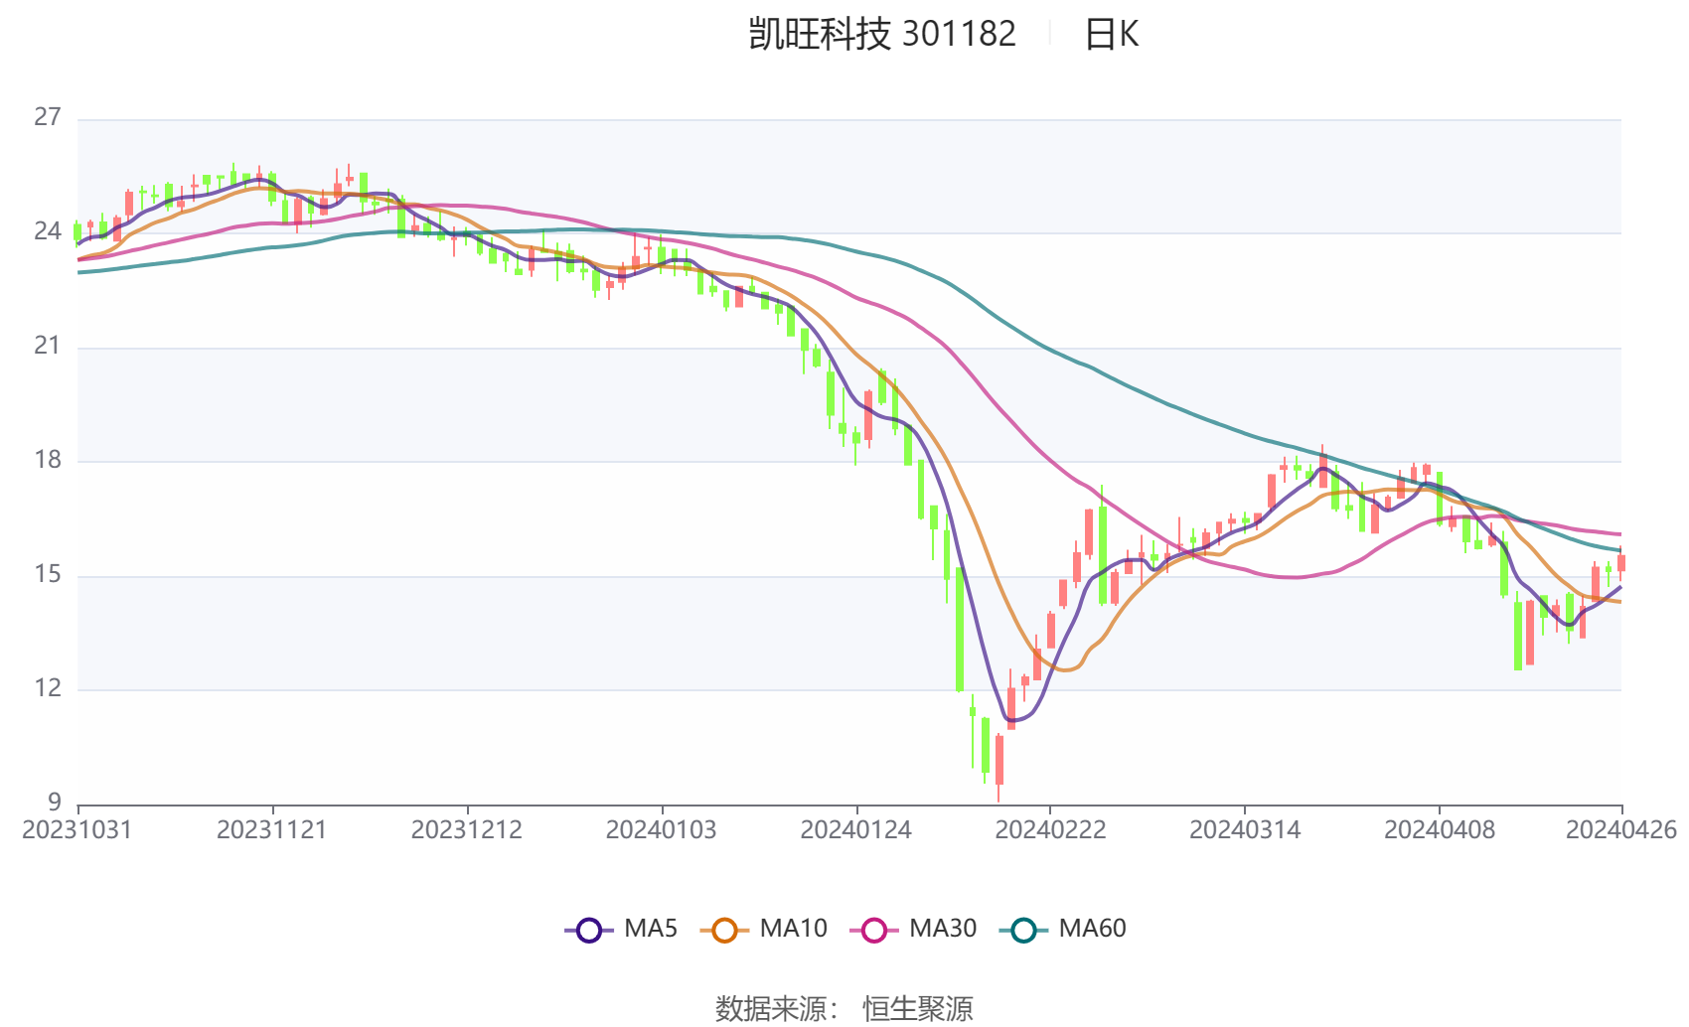Hide the MA10 series via its text label
This screenshot has width=1689, height=1027.
click(x=793, y=929)
